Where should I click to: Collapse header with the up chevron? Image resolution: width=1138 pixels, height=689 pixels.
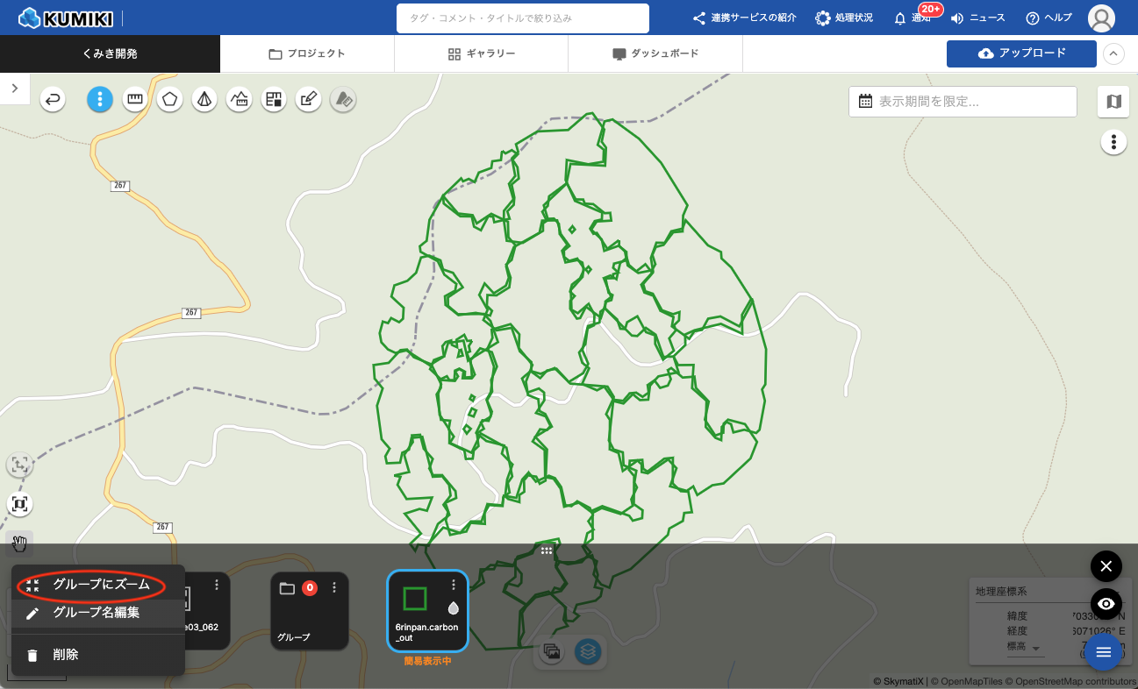click(1113, 53)
